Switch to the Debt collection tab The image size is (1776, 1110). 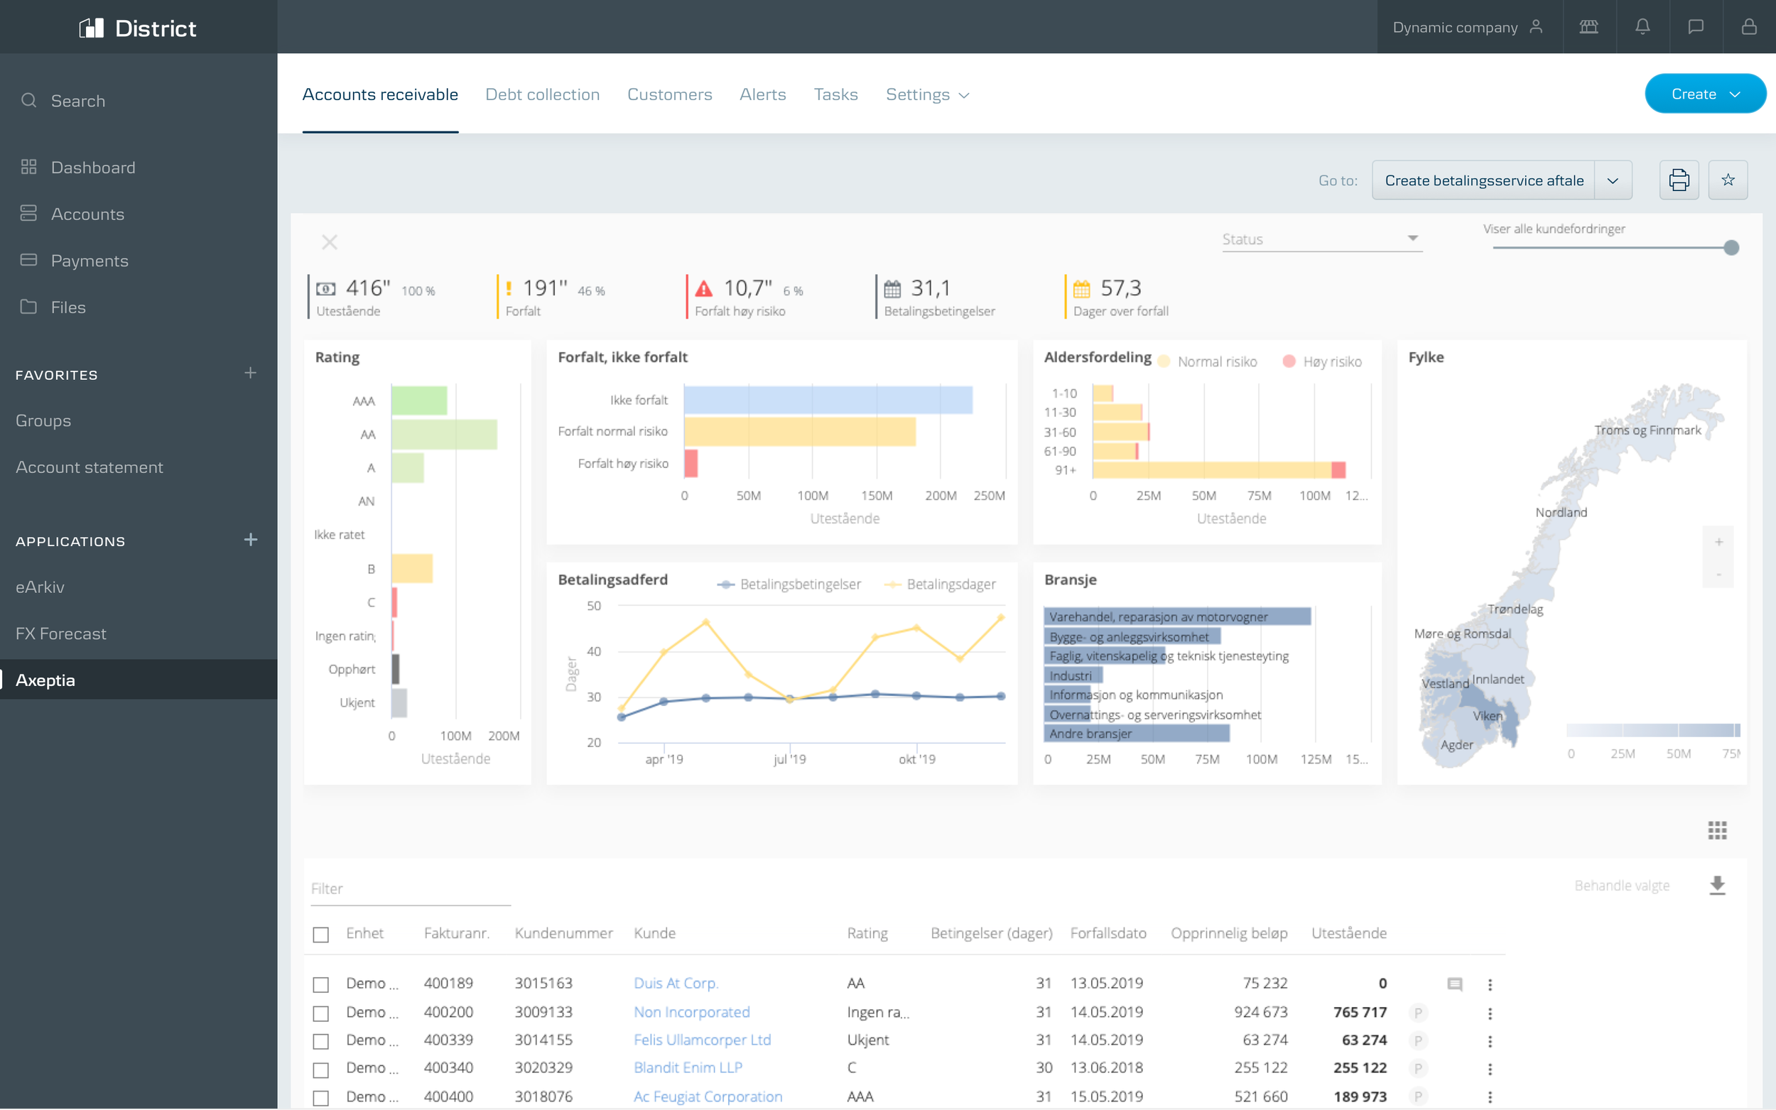[542, 94]
